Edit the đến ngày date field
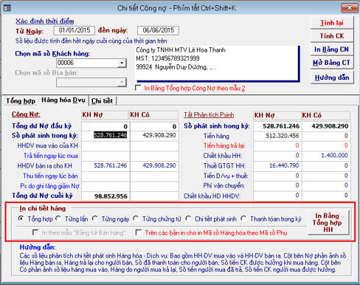360x285 pixels. pos(158,30)
